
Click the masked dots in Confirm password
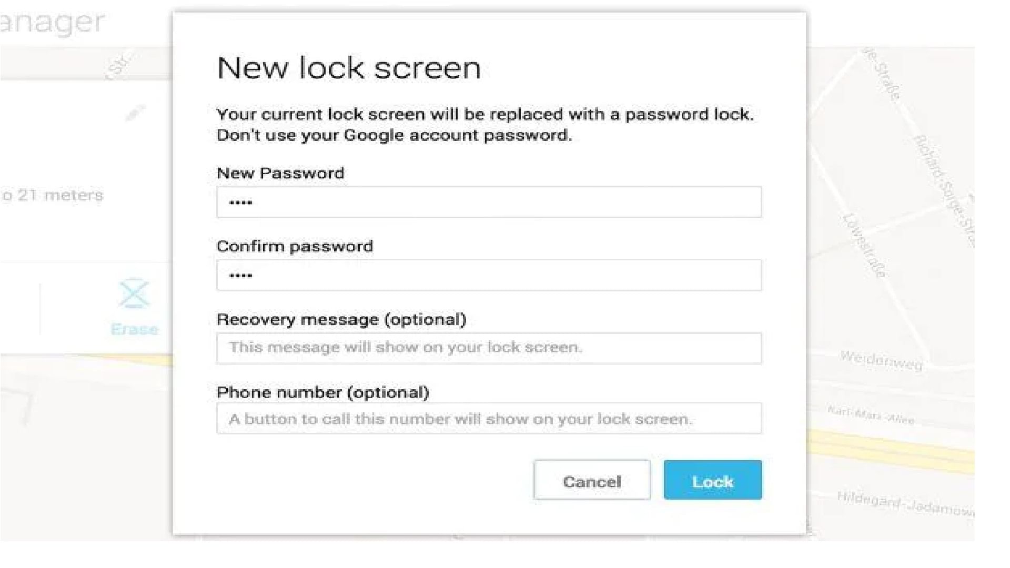click(240, 275)
